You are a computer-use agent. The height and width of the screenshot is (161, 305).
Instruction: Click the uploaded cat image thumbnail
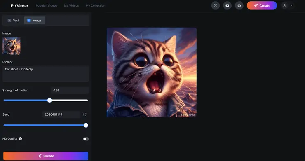12,46
